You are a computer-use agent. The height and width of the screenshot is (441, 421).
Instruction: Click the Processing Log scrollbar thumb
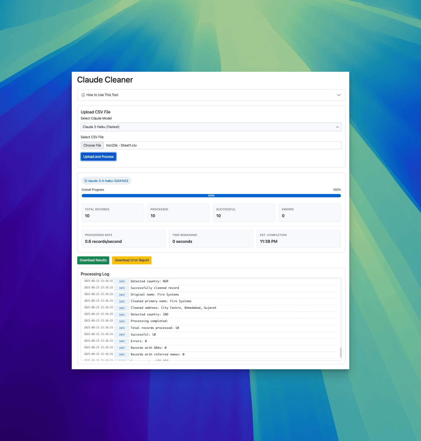[x=340, y=352]
